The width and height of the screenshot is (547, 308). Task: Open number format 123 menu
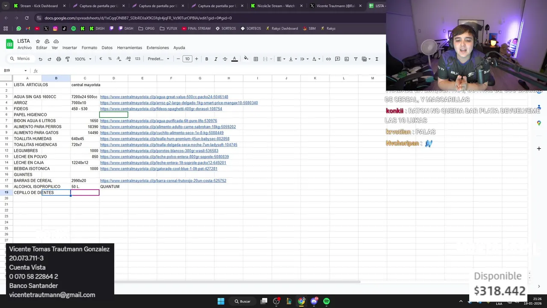tap(138, 59)
